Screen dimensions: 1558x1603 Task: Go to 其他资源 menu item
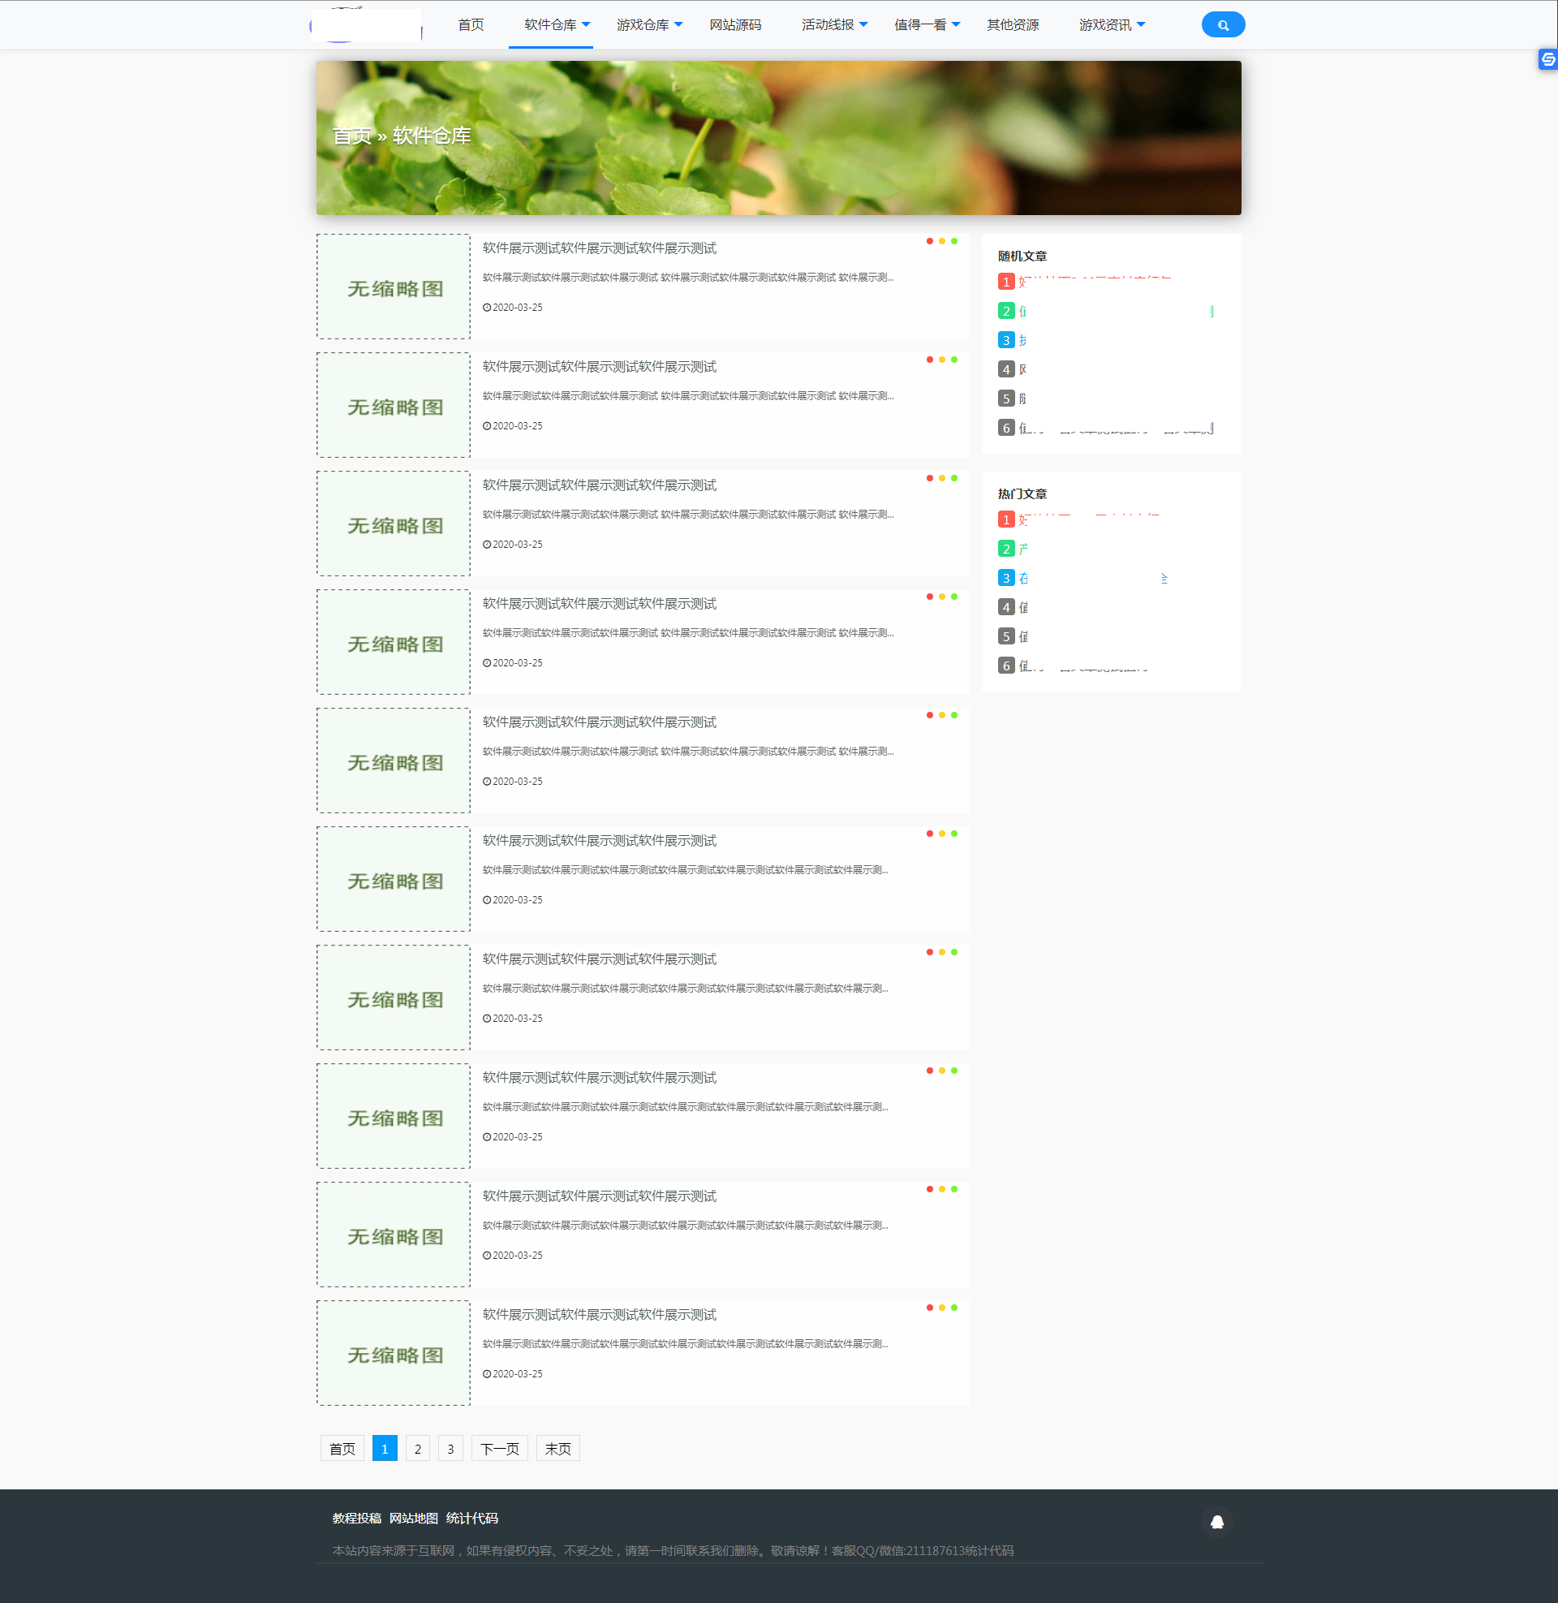pos(1012,24)
